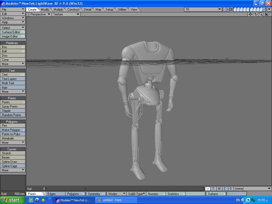Show more quick launch icons via double chevron

(50, 199)
